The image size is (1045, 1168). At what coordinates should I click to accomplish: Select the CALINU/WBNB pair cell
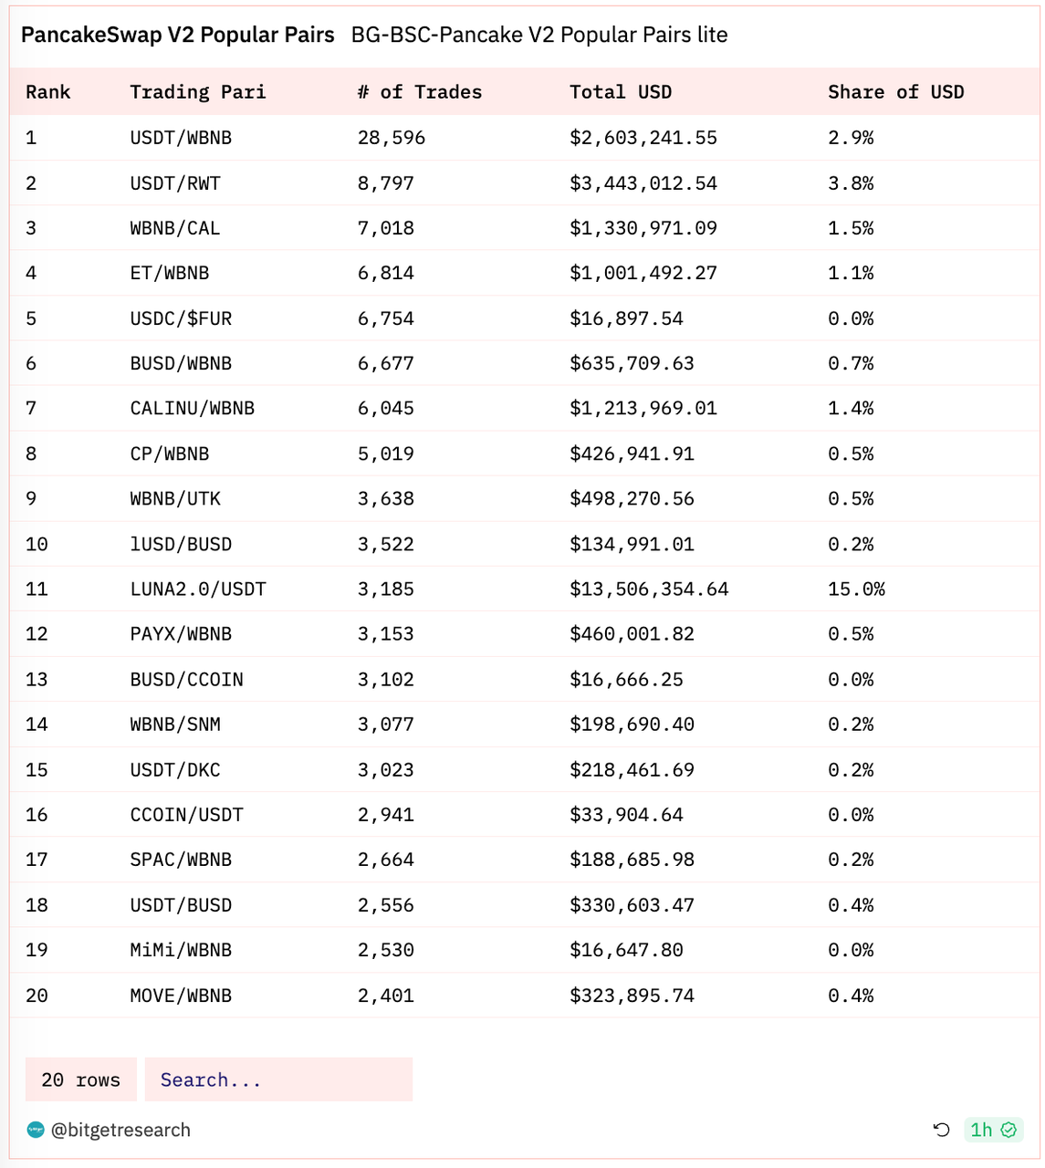tap(192, 408)
